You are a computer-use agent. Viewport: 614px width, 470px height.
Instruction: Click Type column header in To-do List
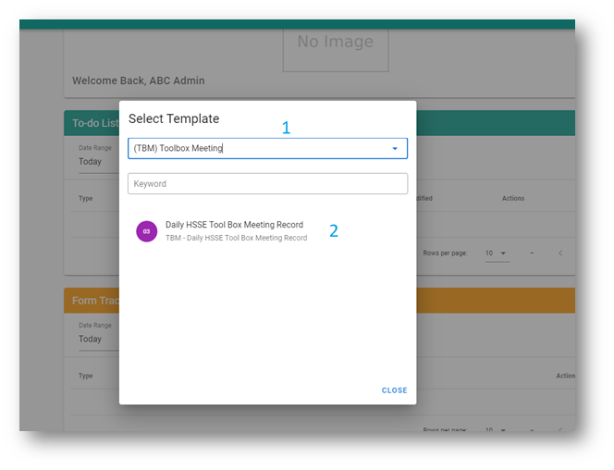pyautogui.click(x=85, y=199)
